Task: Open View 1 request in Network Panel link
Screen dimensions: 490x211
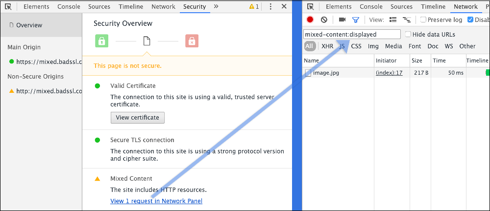Action: pyautogui.click(x=156, y=201)
